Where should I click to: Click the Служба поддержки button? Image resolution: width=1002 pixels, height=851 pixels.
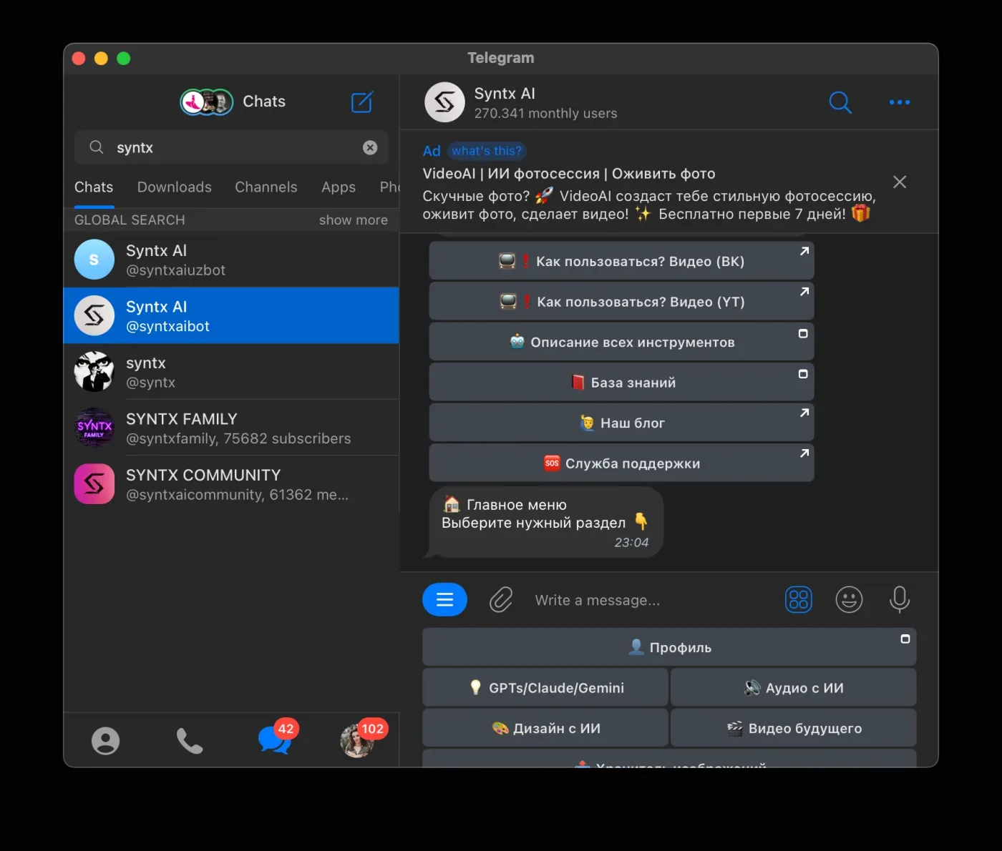click(621, 463)
